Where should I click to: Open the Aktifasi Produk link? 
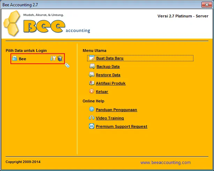111,83
